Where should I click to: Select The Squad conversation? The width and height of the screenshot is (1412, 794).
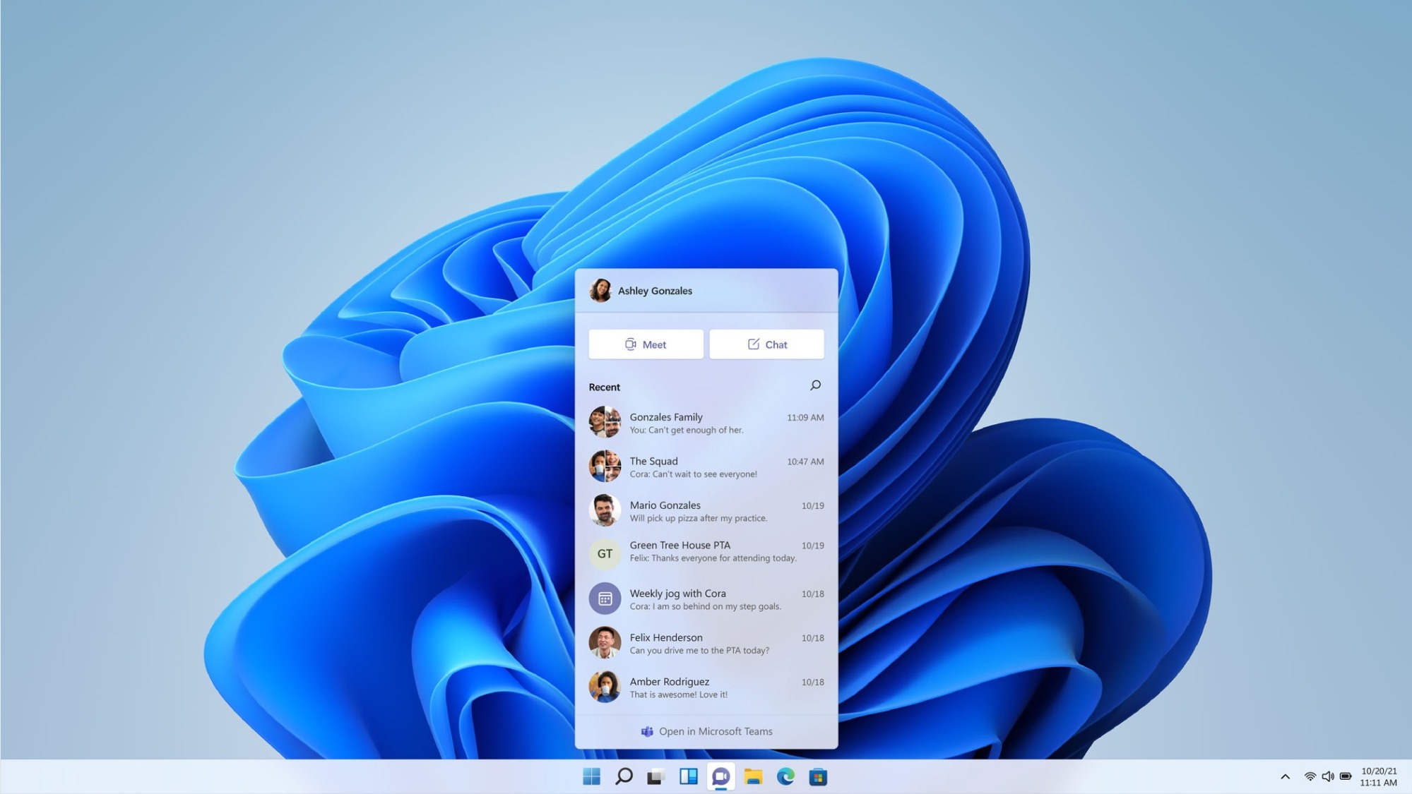[706, 467]
